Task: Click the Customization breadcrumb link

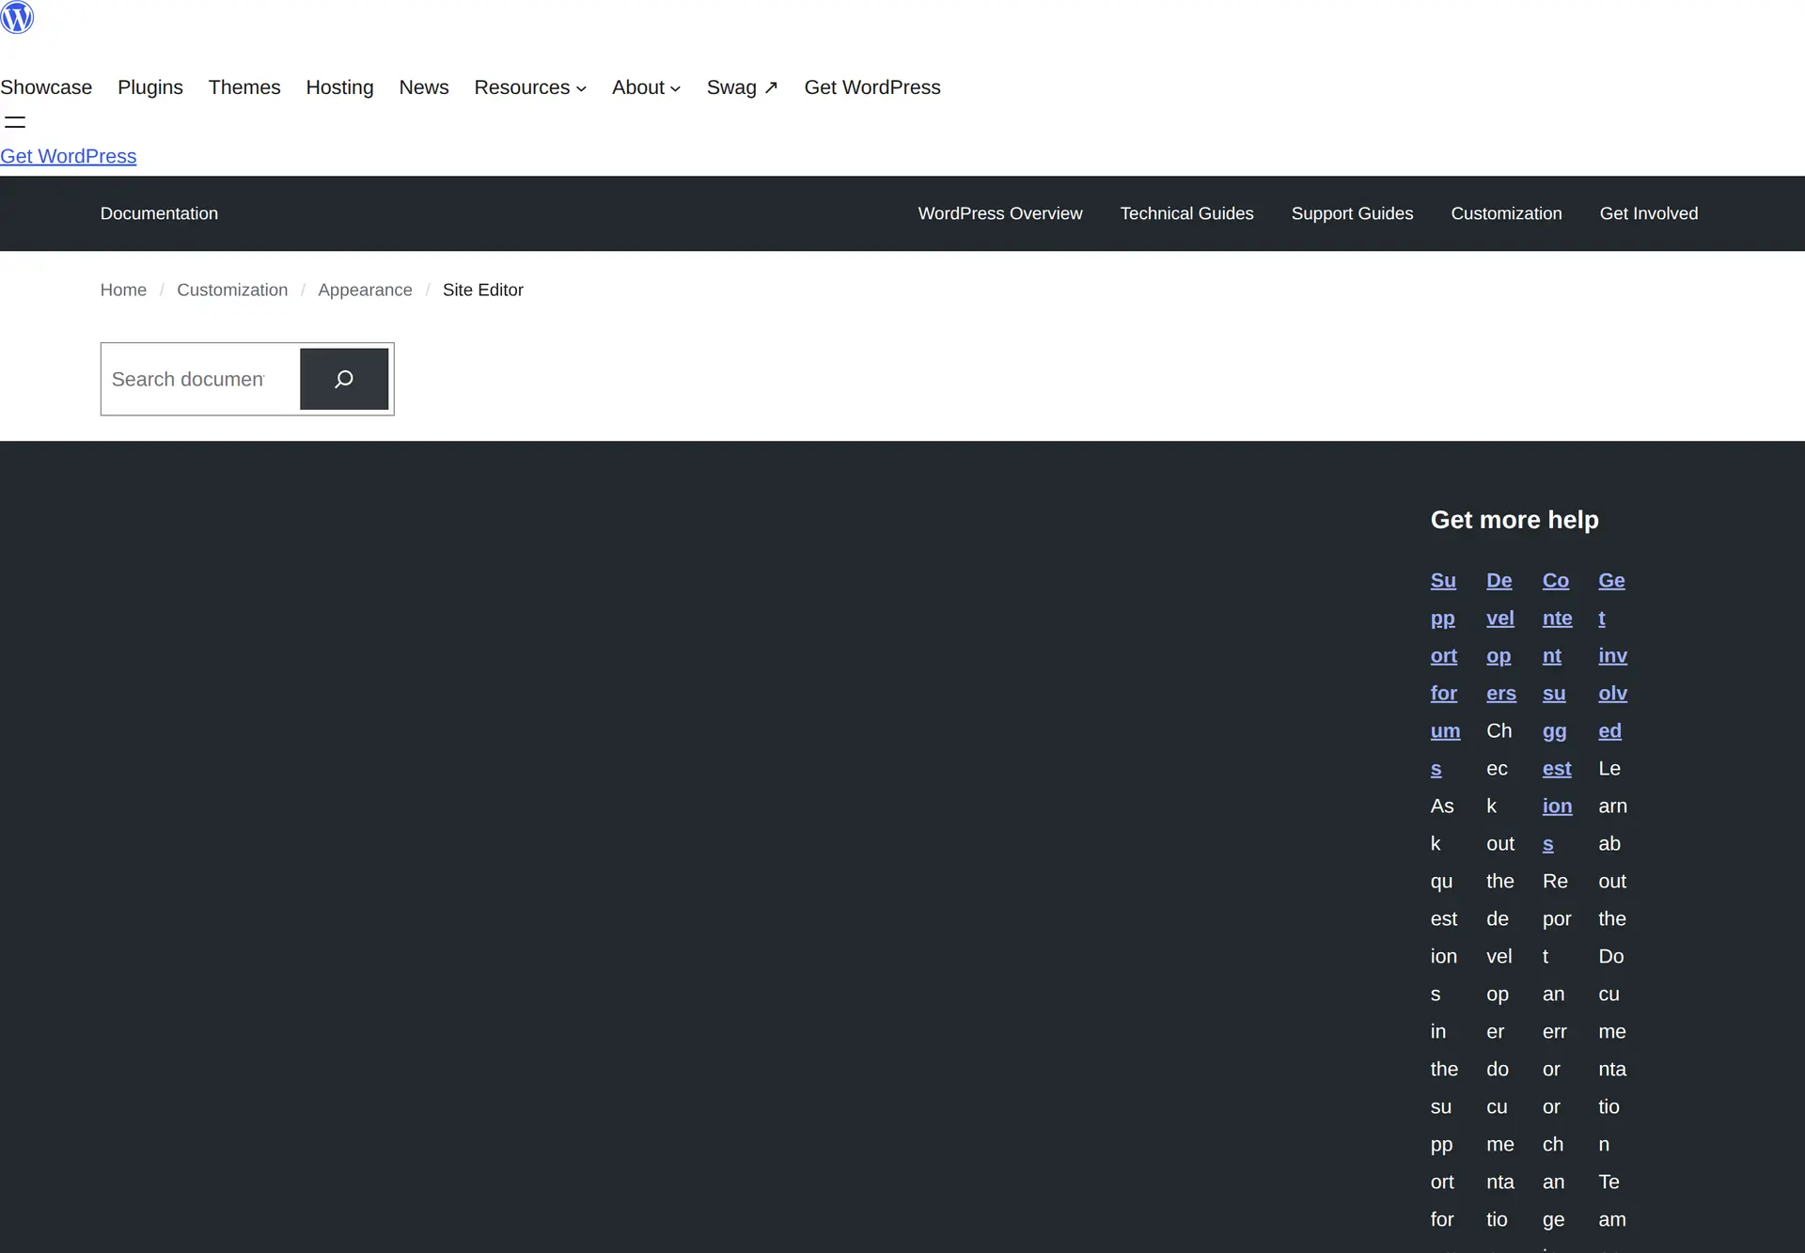Action: pos(232,290)
